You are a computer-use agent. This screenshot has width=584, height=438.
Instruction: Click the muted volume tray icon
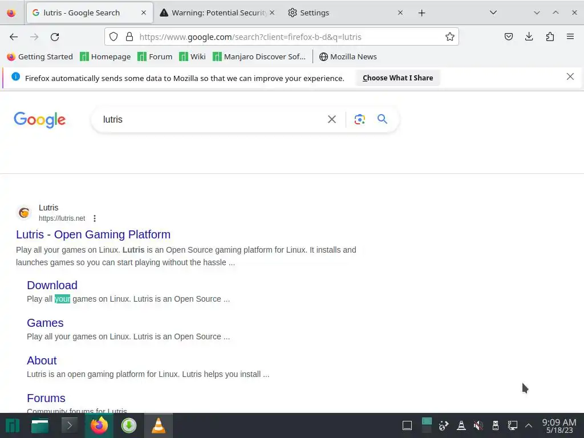coord(478,425)
